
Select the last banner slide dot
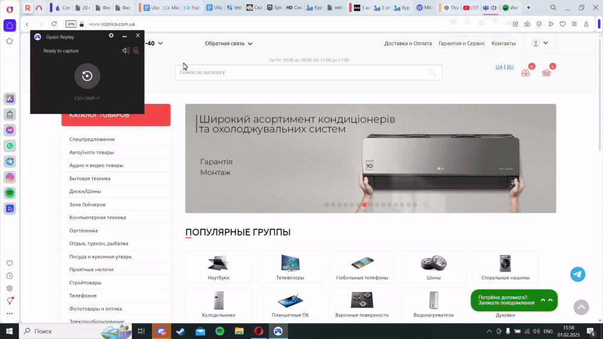click(415, 204)
